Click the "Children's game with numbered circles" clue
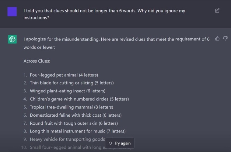This screenshot has width=231, height=152. (x=79, y=99)
